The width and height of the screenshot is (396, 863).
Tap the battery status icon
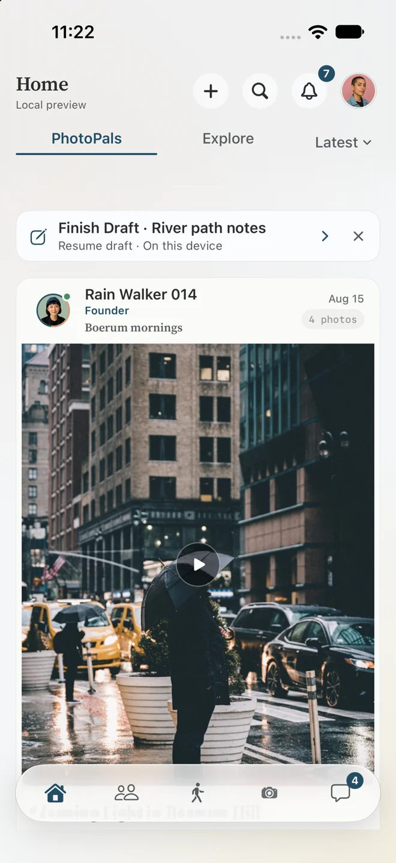350,32
